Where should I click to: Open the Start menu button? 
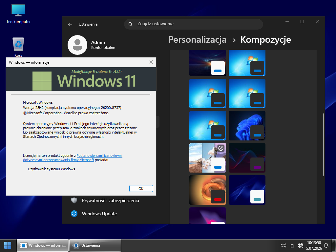pos(8,245)
